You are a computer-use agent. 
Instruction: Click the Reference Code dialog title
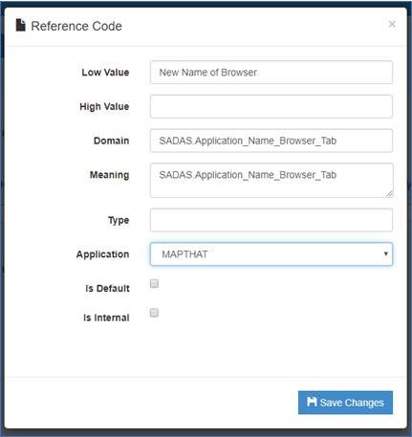click(76, 26)
